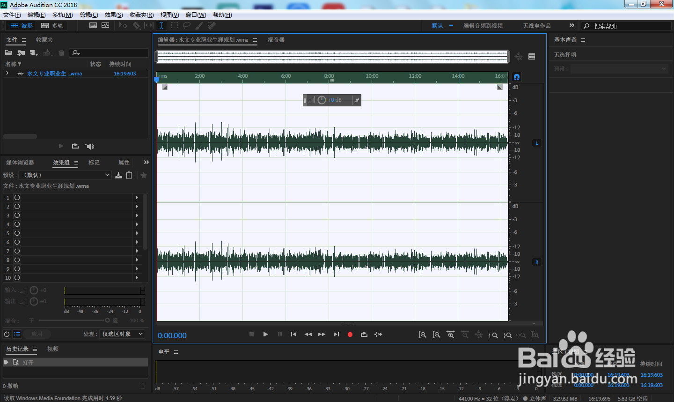Image resolution: width=674 pixels, height=402 pixels.
Task: Open the 效果(S) menu
Action: 114,15
